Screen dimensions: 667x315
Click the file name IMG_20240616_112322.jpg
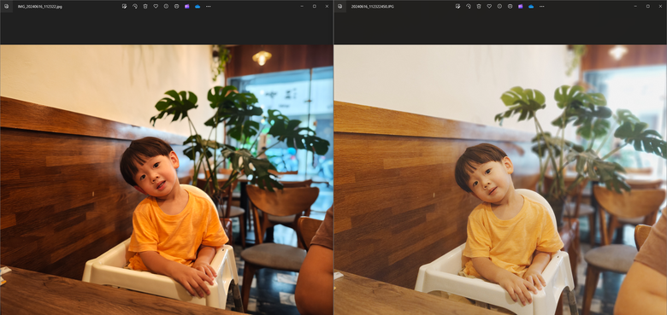(39, 7)
